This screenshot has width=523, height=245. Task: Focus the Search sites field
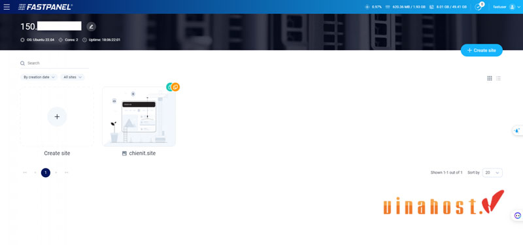click(55, 63)
